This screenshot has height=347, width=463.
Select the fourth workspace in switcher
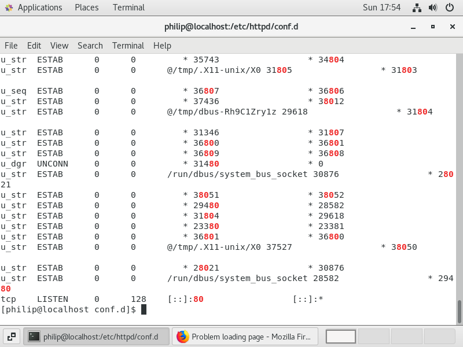coord(439,337)
